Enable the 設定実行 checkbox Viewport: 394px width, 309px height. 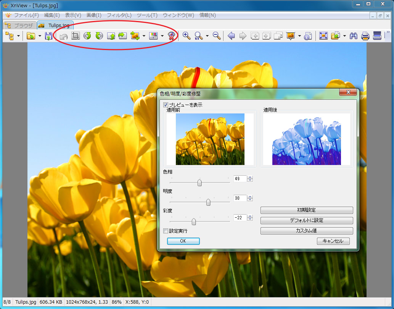tap(166, 231)
